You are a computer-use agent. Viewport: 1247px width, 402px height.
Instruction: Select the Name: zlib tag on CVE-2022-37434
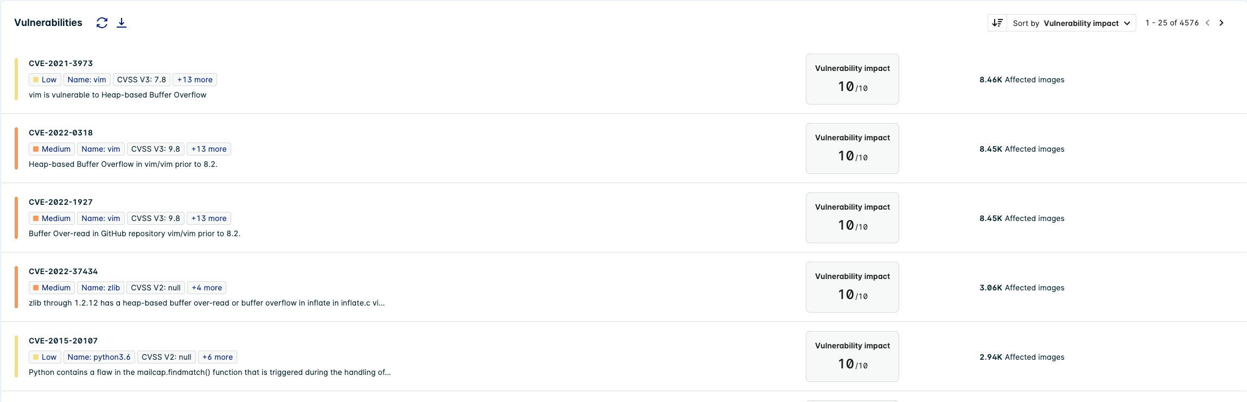100,287
